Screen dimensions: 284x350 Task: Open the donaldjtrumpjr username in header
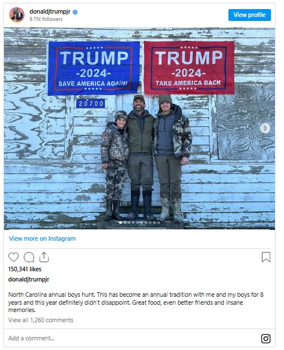tap(50, 11)
